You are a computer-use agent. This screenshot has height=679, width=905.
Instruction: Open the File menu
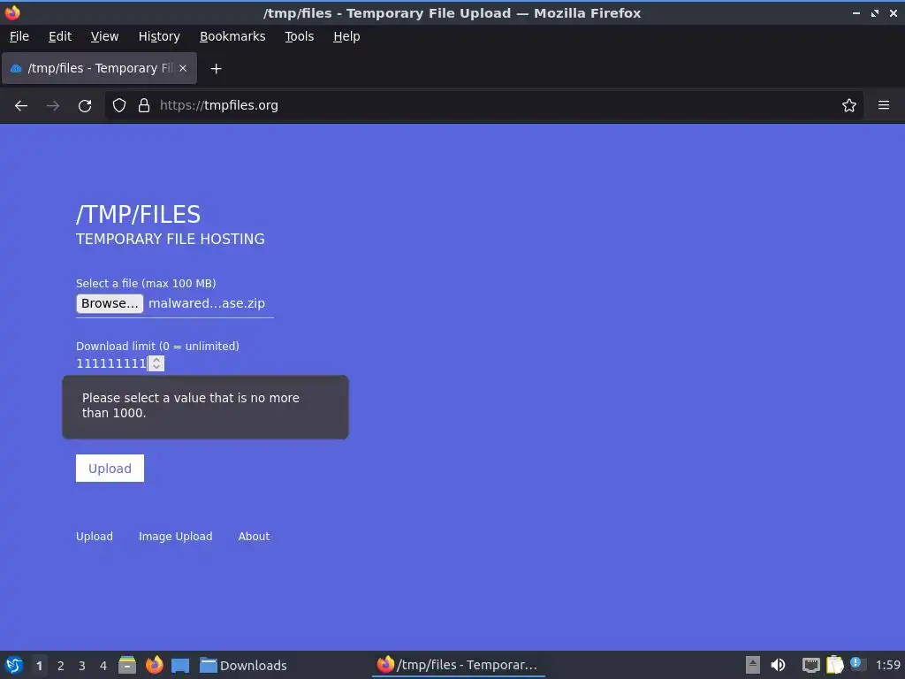point(19,36)
